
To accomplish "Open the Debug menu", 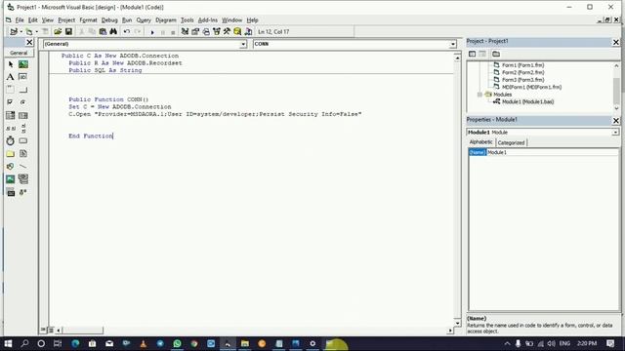I will pos(109,19).
